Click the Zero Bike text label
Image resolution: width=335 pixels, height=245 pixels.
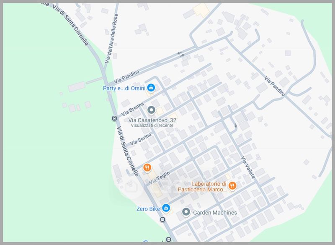148,208
